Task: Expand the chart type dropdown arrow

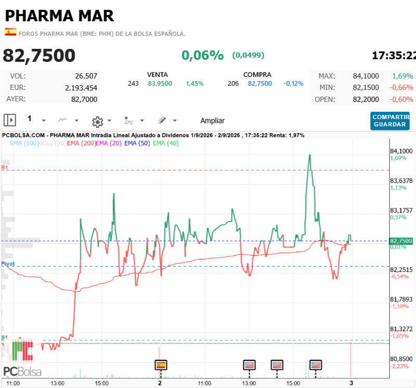Action: (76, 121)
